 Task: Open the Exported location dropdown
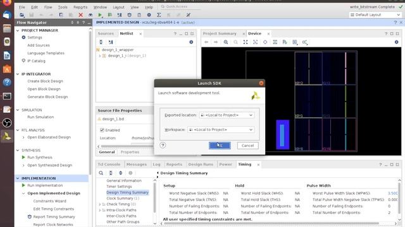pyautogui.click(x=227, y=115)
